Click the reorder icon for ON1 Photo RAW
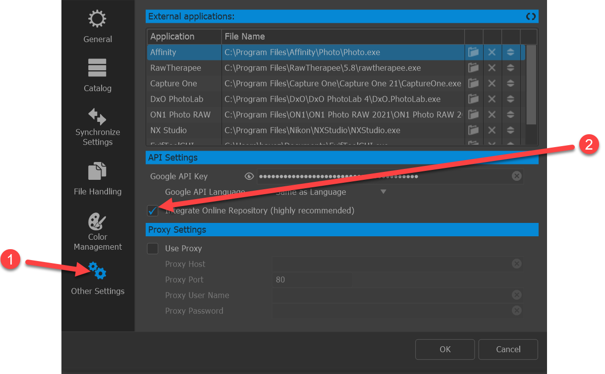The image size is (605, 374). click(x=510, y=114)
